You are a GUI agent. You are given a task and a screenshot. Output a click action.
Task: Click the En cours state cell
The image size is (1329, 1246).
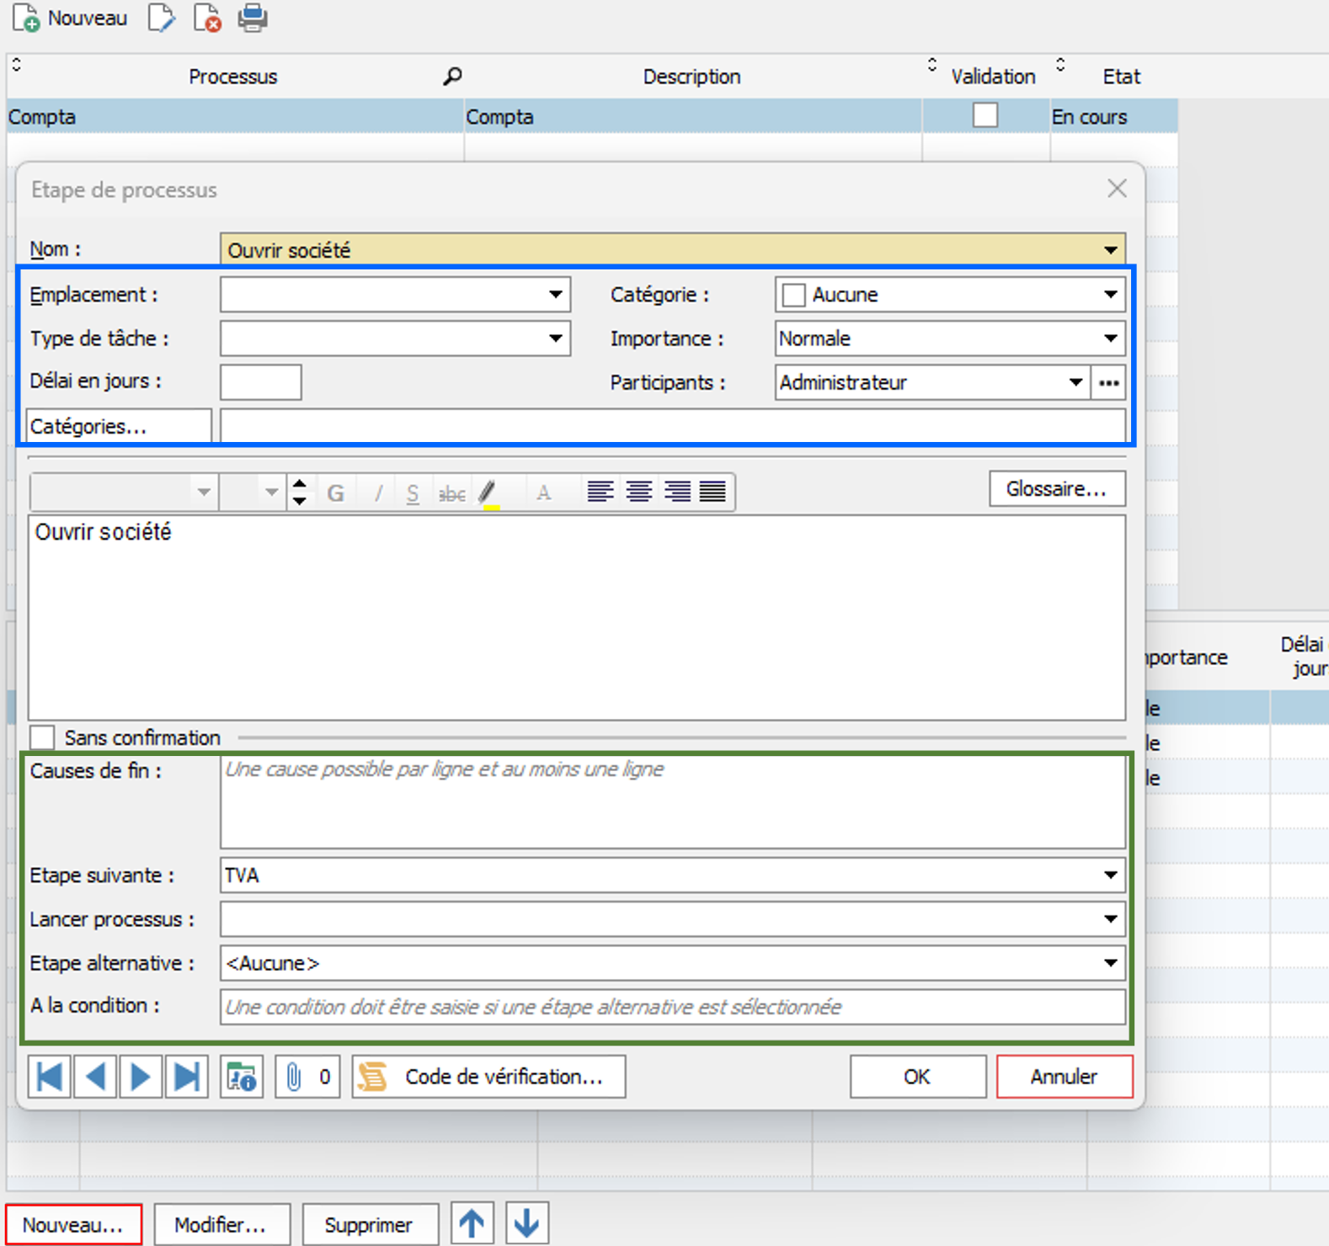[x=1113, y=116]
